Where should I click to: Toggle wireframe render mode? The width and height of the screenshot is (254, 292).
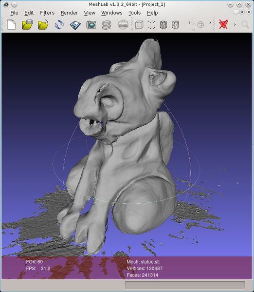(x=163, y=24)
